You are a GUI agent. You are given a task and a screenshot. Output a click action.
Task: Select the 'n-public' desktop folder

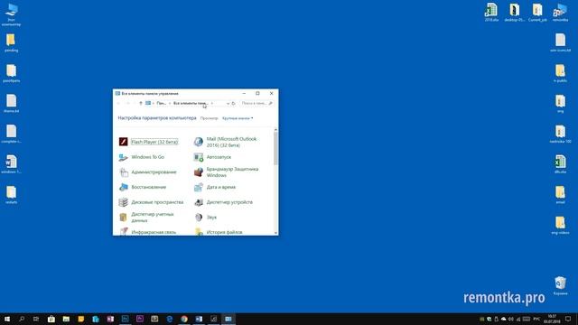pyautogui.click(x=560, y=73)
